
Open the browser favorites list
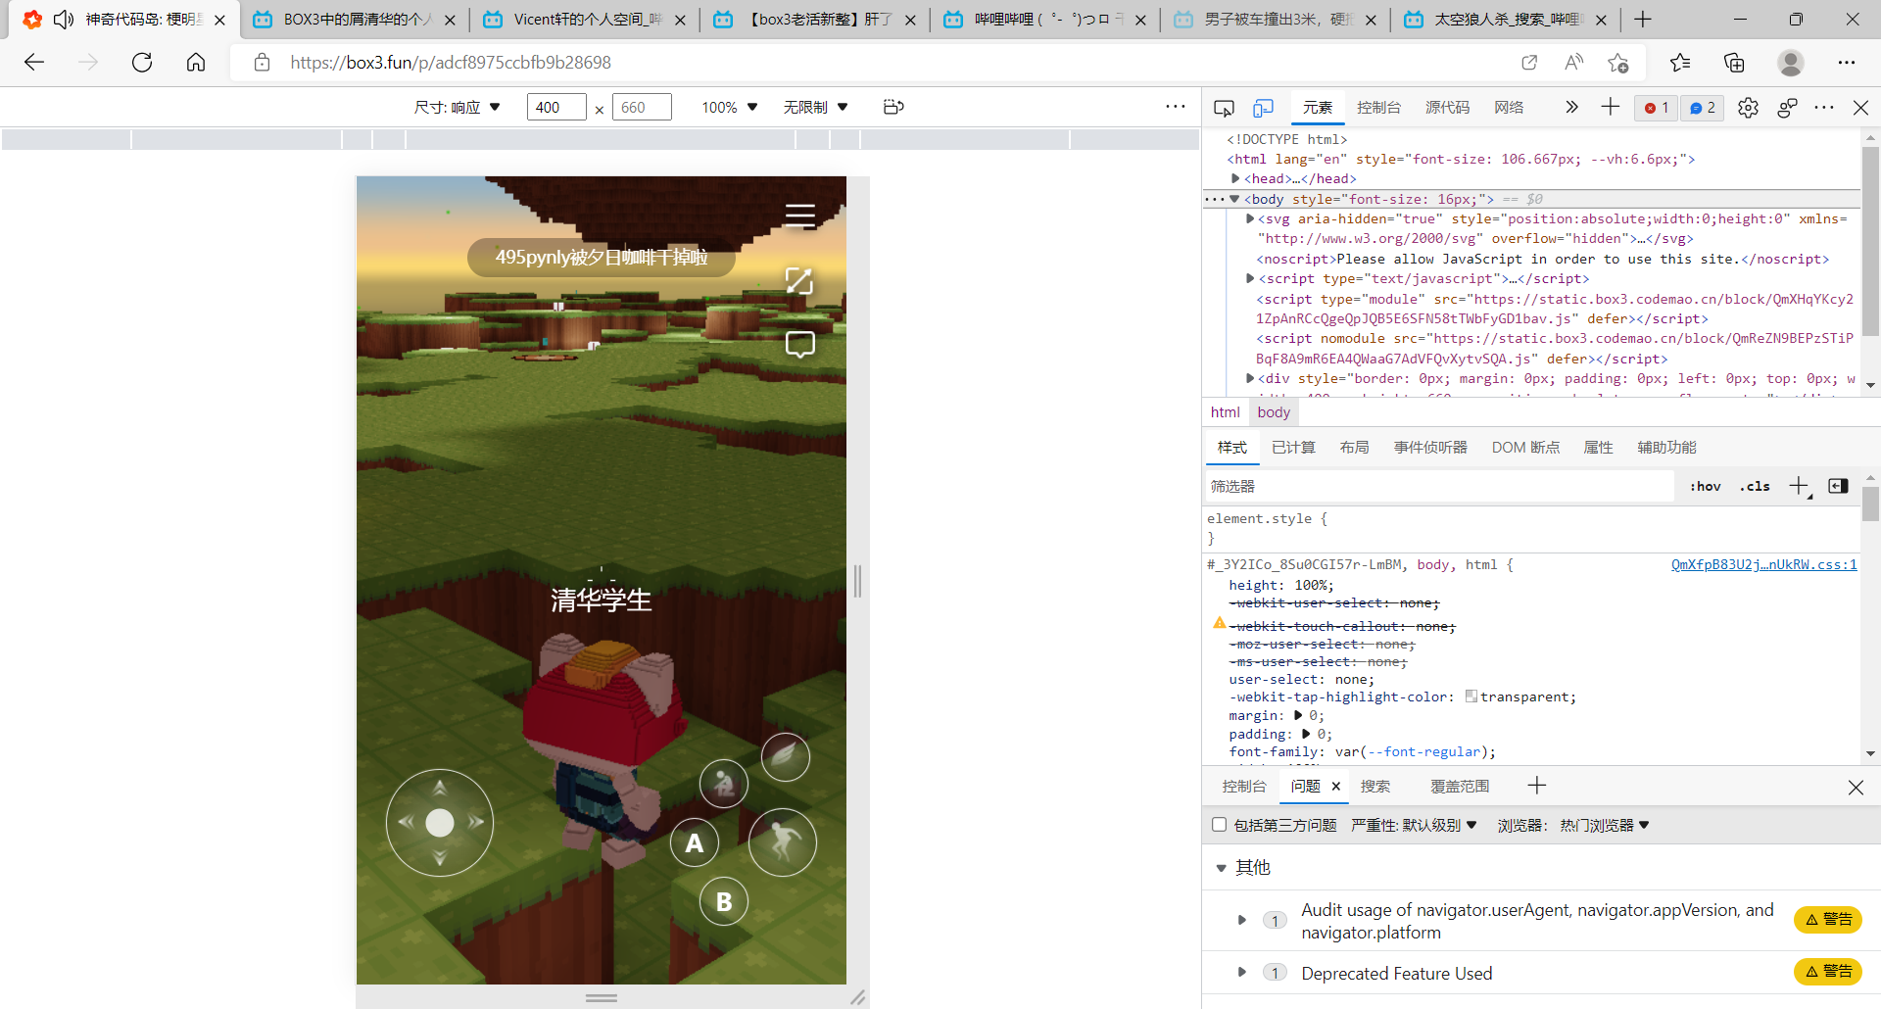click(1680, 63)
